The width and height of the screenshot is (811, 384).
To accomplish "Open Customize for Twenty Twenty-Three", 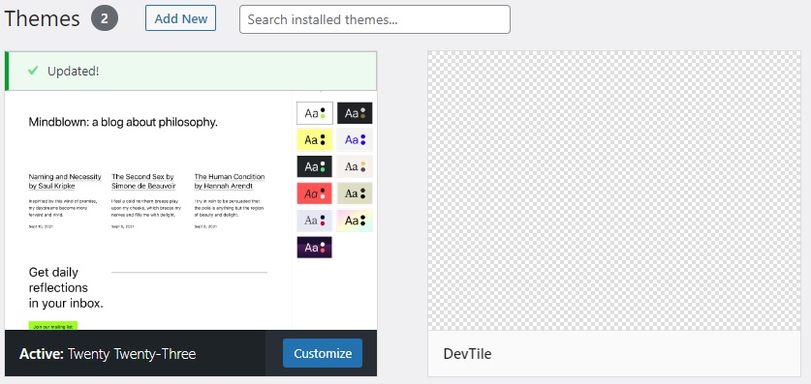I will pos(323,354).
